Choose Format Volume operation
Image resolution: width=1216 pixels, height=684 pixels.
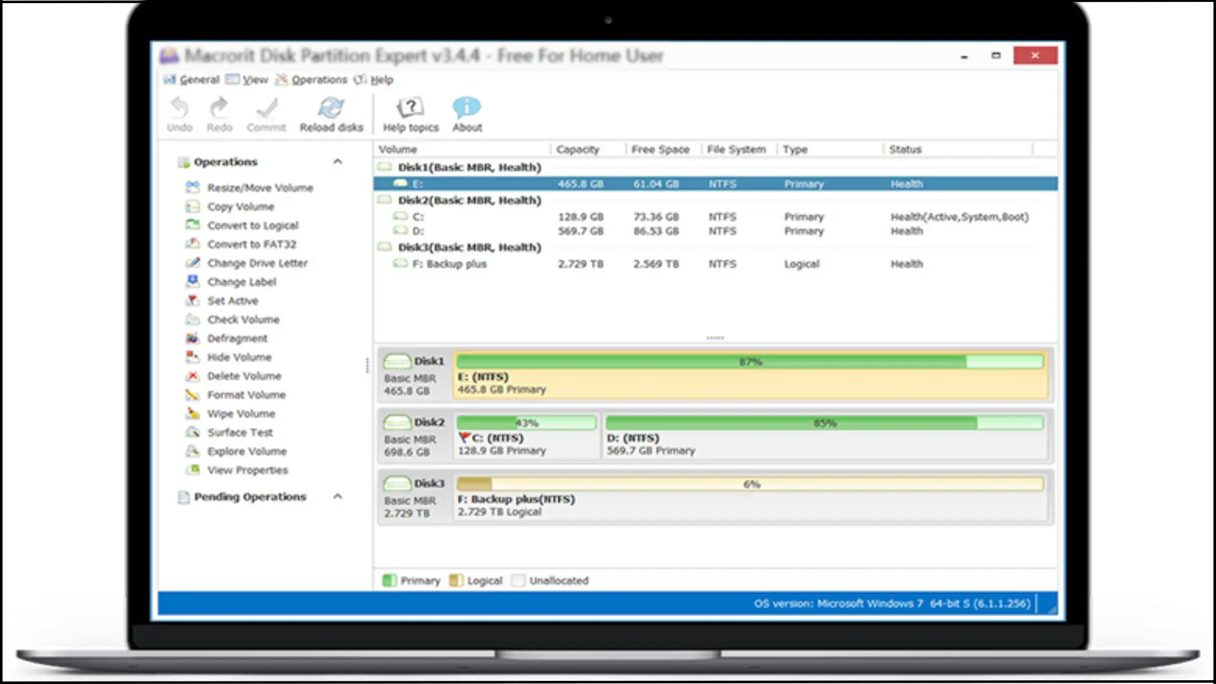tap(236, 395)
